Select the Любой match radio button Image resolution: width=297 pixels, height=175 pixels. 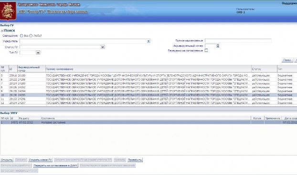[x=31, y=36]
